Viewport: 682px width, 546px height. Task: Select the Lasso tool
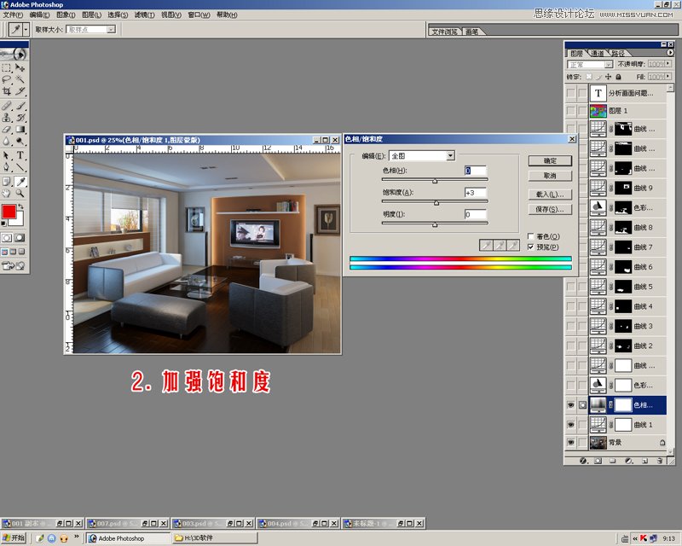(x=7, y=79)
